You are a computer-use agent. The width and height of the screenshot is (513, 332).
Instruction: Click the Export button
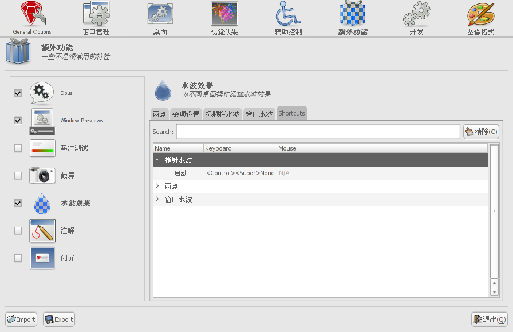tap(59, 319)
